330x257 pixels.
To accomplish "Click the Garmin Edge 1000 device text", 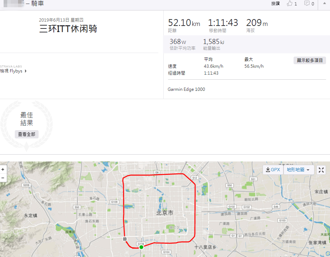I will (186, 89).
